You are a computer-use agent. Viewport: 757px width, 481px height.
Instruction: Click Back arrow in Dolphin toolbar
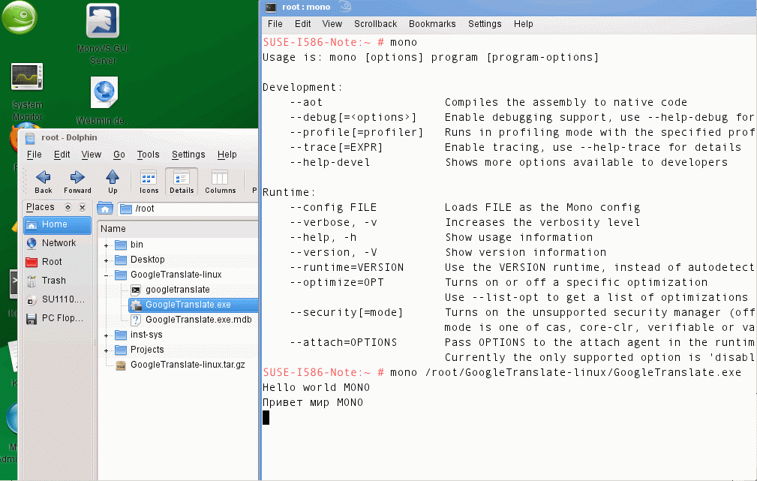(x=43, y=182)
